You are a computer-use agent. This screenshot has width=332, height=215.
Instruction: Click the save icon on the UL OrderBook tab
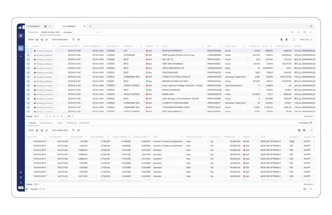coord(45,26)
